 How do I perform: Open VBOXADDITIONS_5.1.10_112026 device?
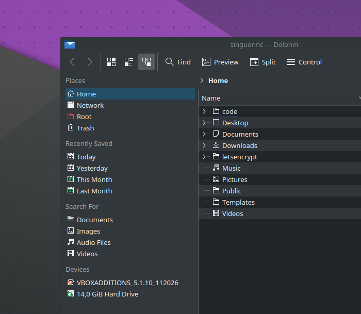click(x=130, y=283)
